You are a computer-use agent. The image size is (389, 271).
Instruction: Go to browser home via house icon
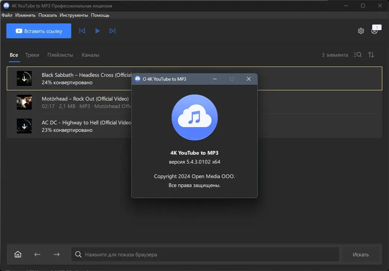(x=18, y=254)
